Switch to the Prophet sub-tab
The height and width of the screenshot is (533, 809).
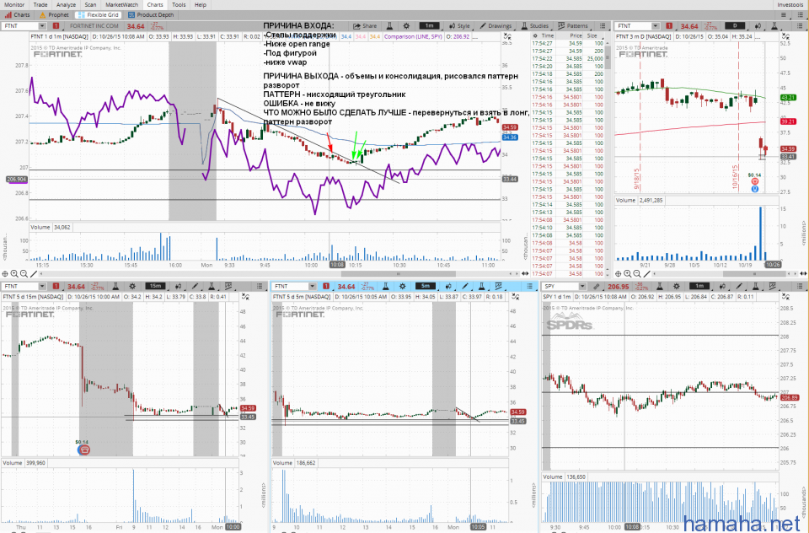click(54, 15)
